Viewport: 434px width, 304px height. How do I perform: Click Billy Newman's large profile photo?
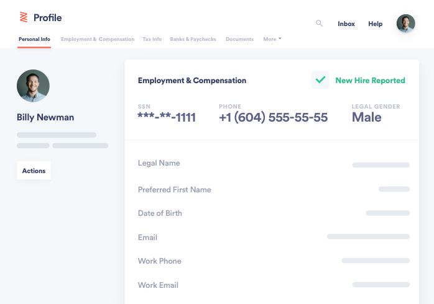pos(33,86)
